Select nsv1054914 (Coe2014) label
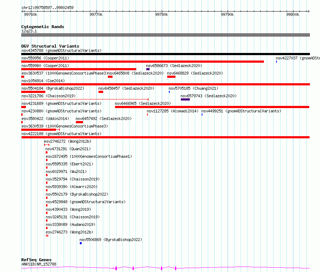 tap(43, 81)
